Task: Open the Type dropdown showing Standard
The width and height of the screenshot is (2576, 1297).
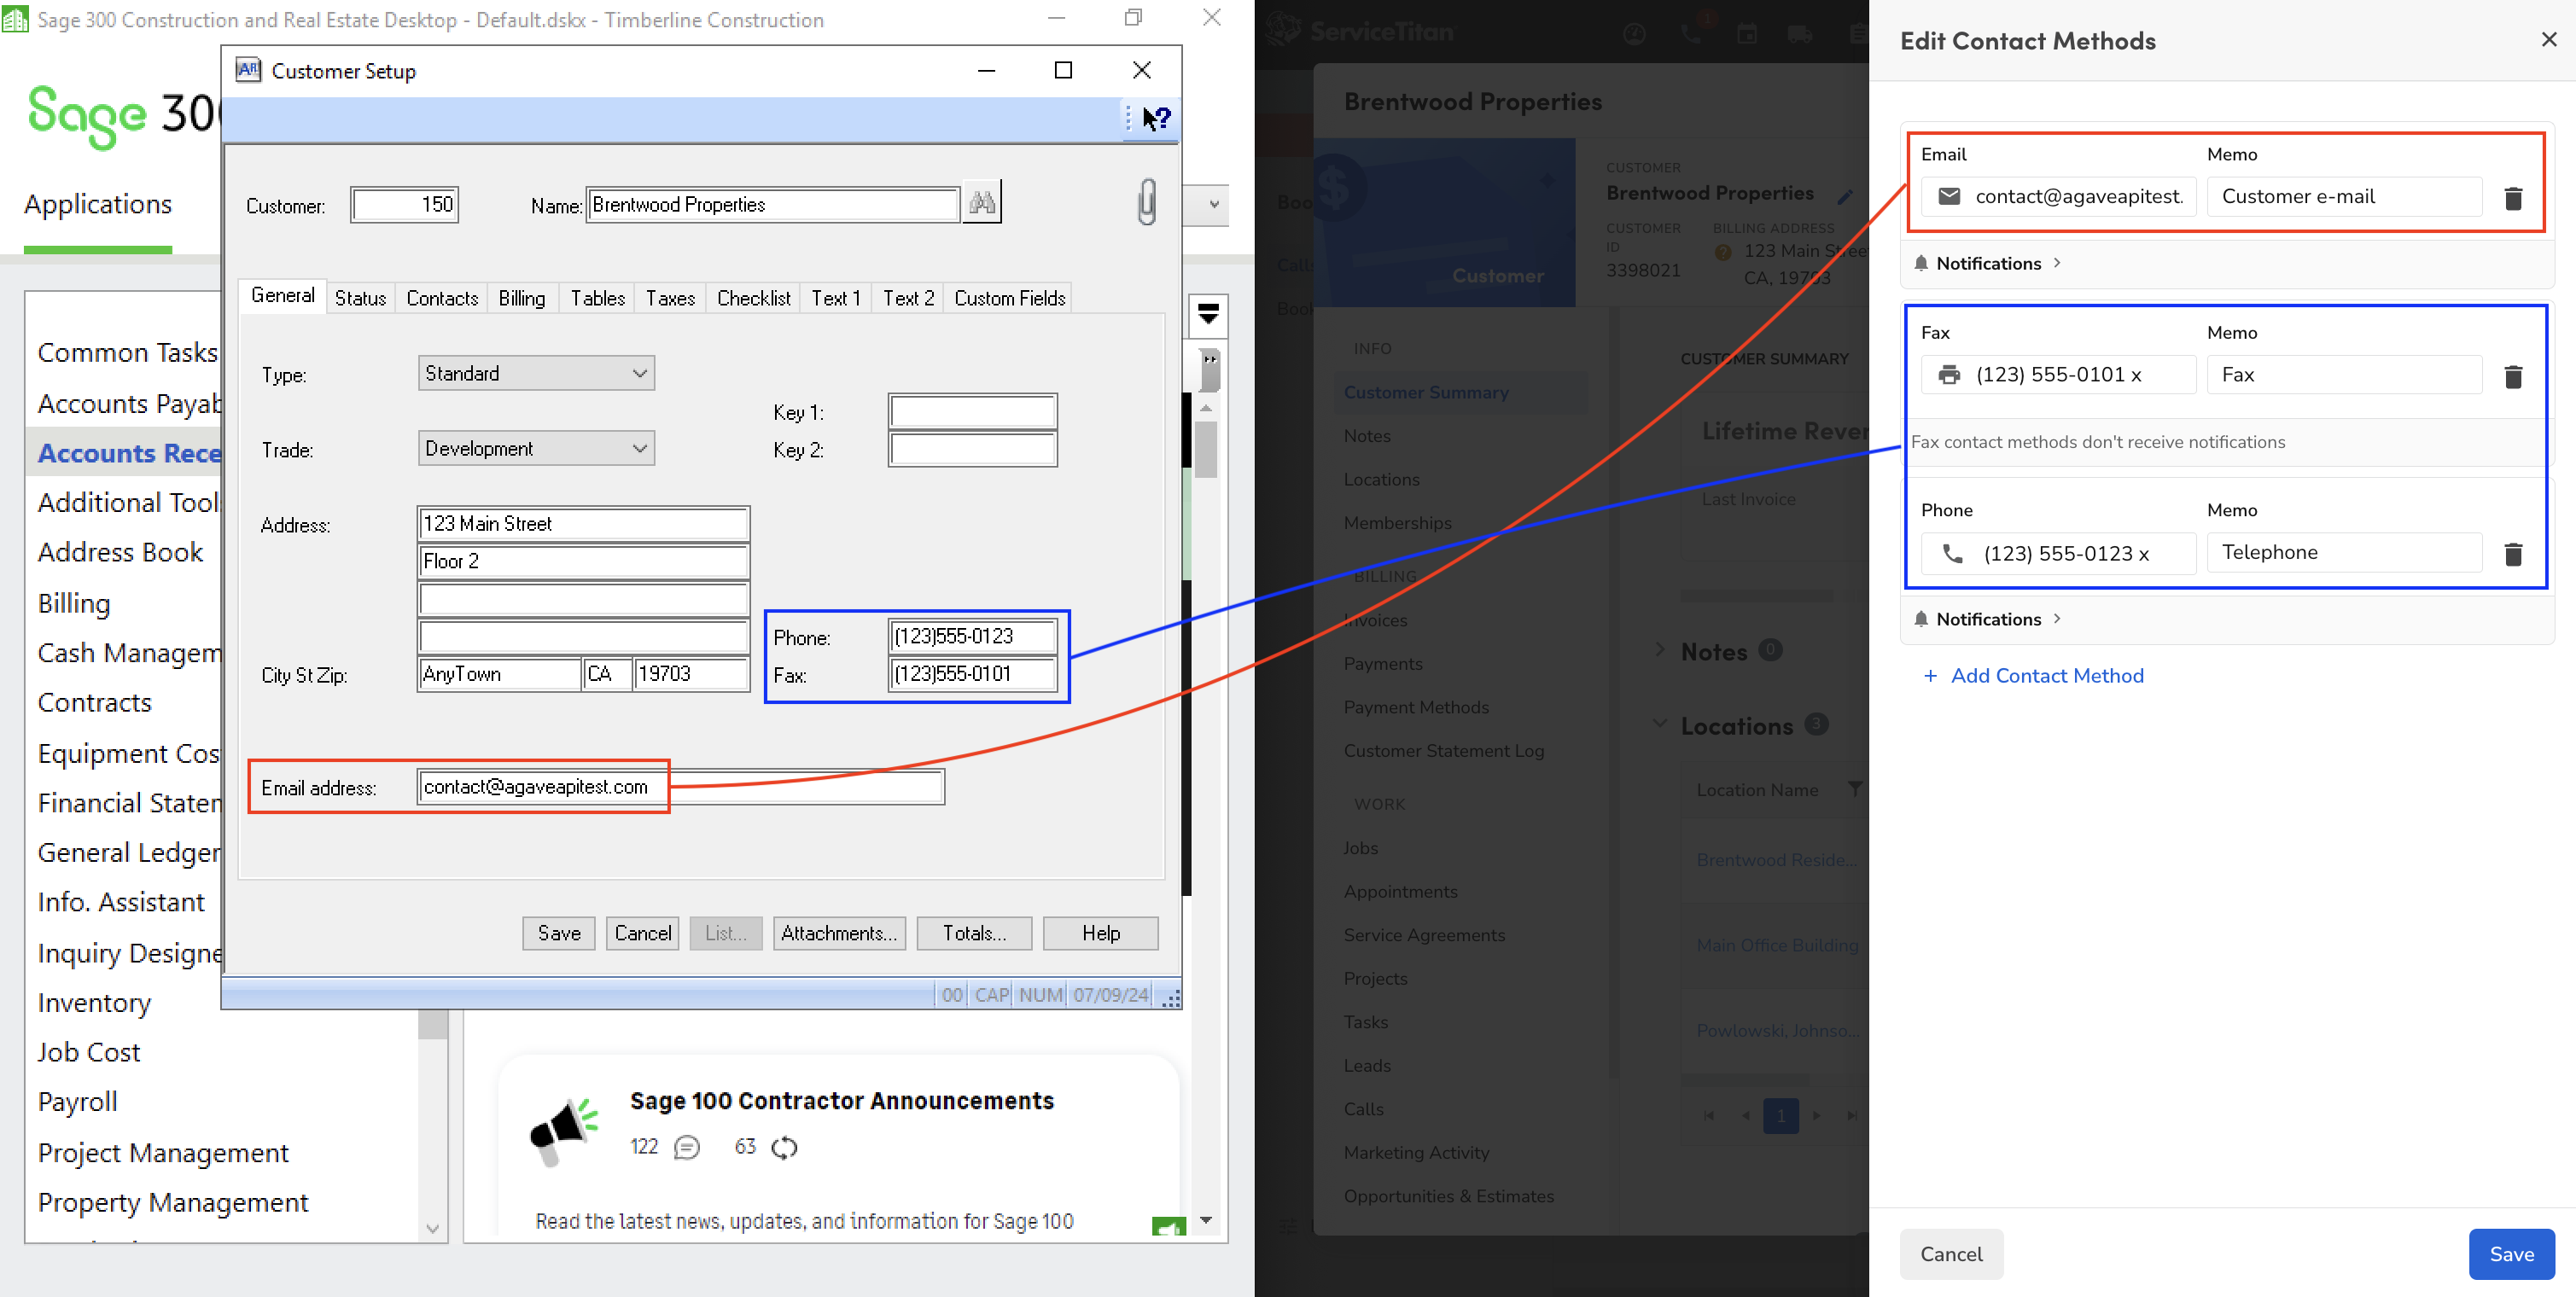Action: 536,373
